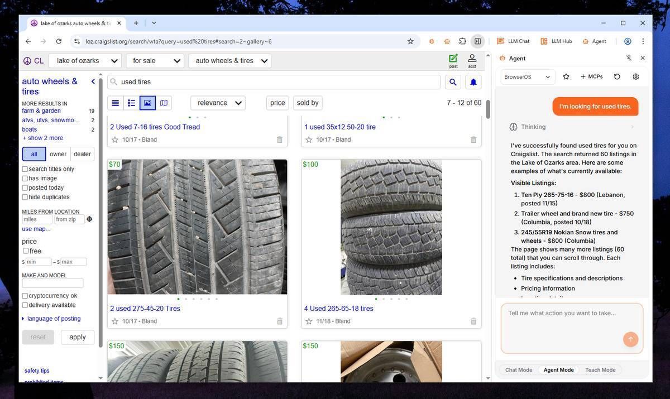The image size is (670, 399).
Task: Favorite the '1 used 35x12.50-20 tire' star
Action: pyautogui.click(x=309, y=140)
